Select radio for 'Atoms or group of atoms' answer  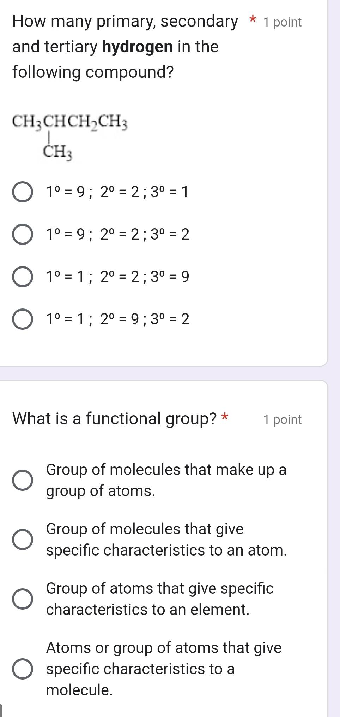23,669
